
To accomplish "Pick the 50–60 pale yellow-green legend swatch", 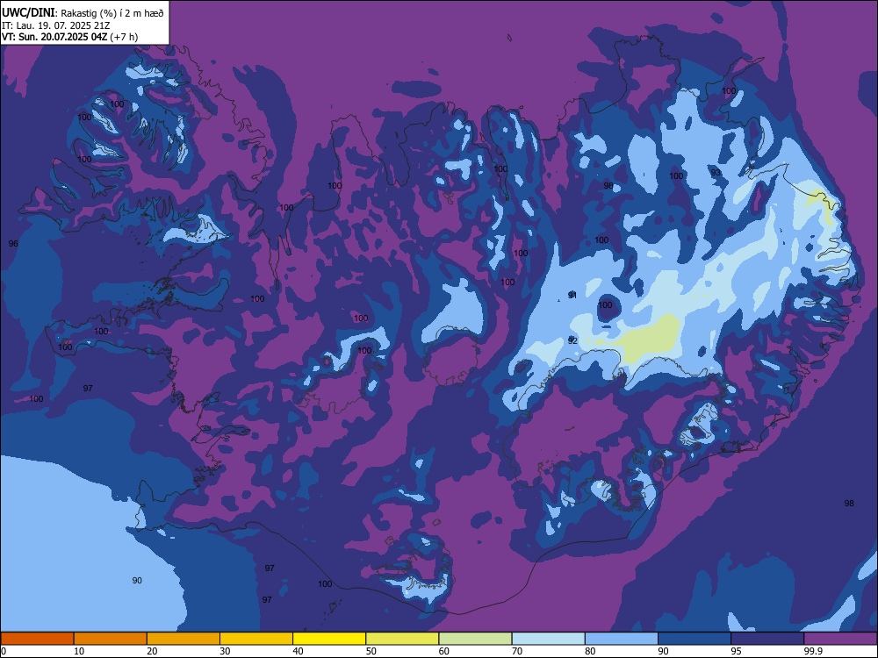I will click(x=403, y=639).
